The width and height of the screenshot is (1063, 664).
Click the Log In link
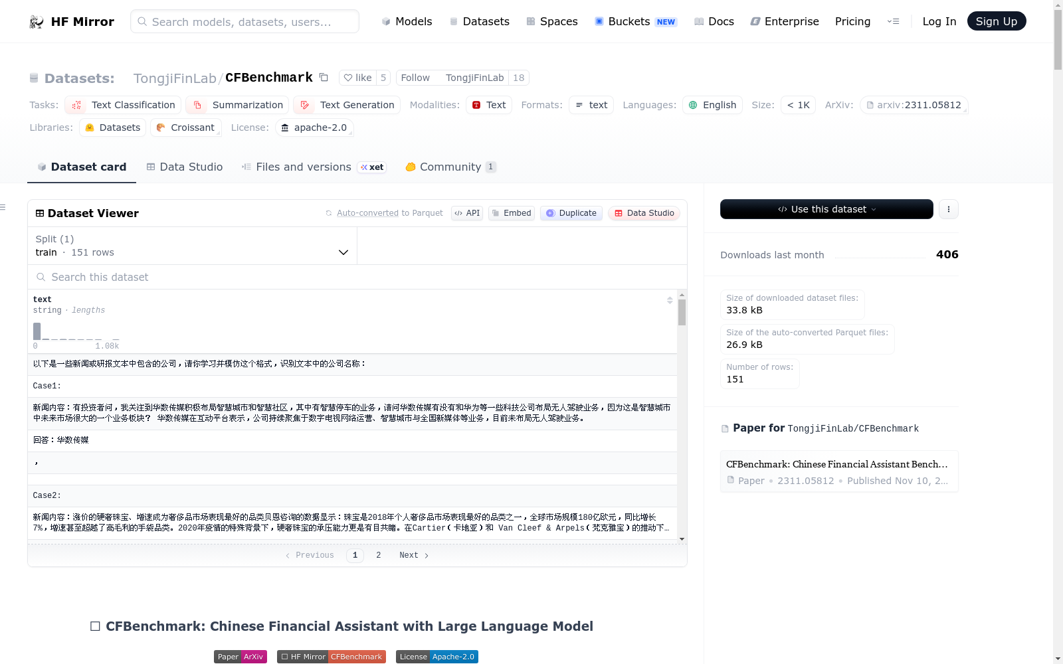939,21
